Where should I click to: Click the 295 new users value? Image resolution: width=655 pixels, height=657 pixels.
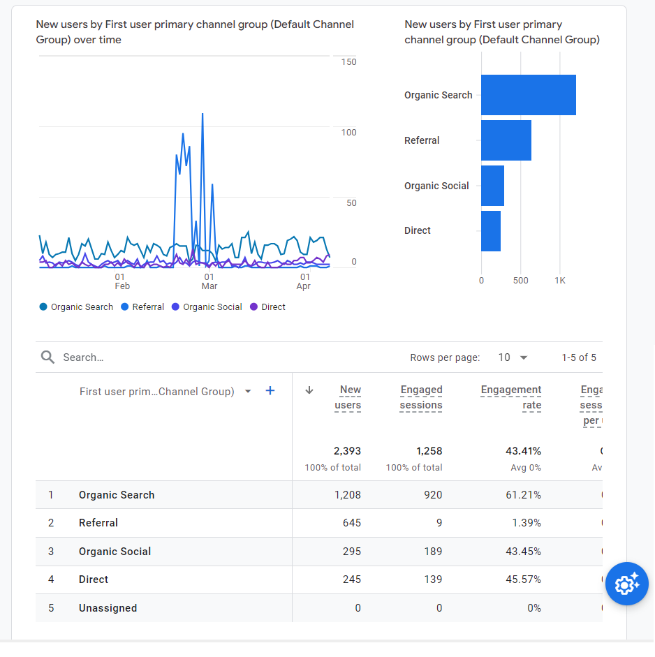[352, 552]
